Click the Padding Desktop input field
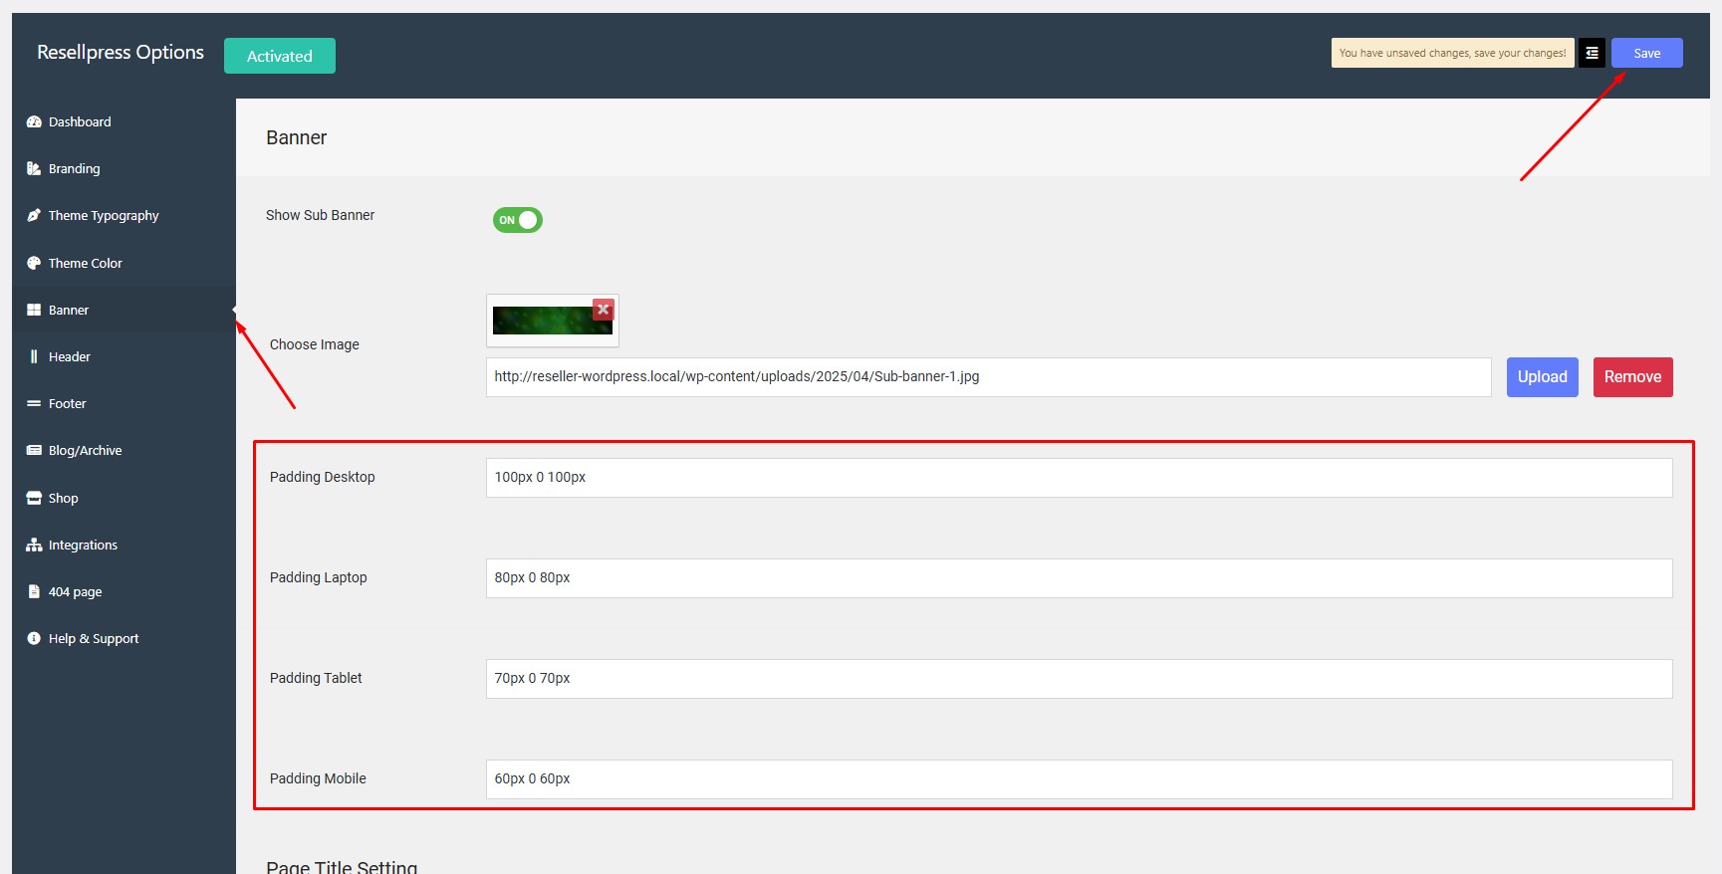 [1079, 478]
